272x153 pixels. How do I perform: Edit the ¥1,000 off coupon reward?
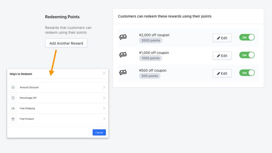[222, 56]
